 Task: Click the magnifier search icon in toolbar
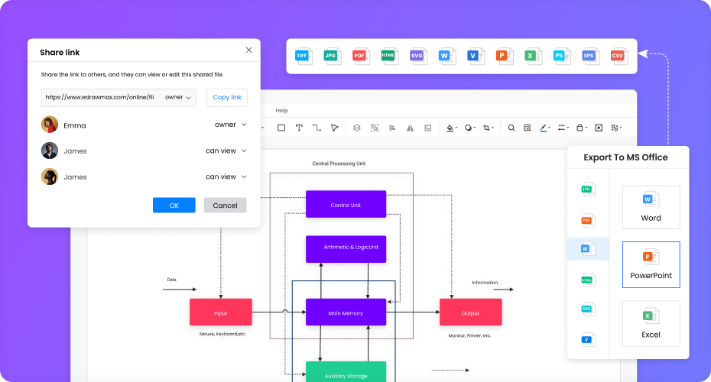[511, 128]
